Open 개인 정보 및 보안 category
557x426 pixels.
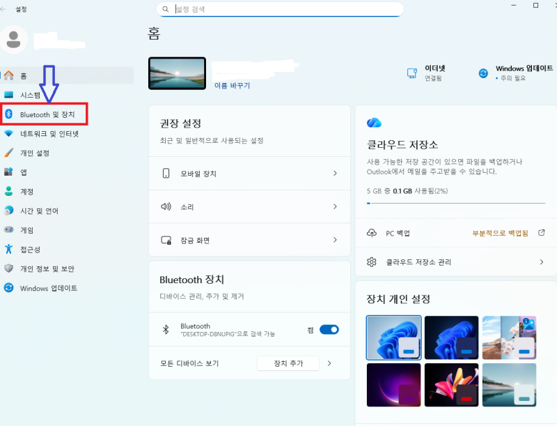[x=67, y=268]
